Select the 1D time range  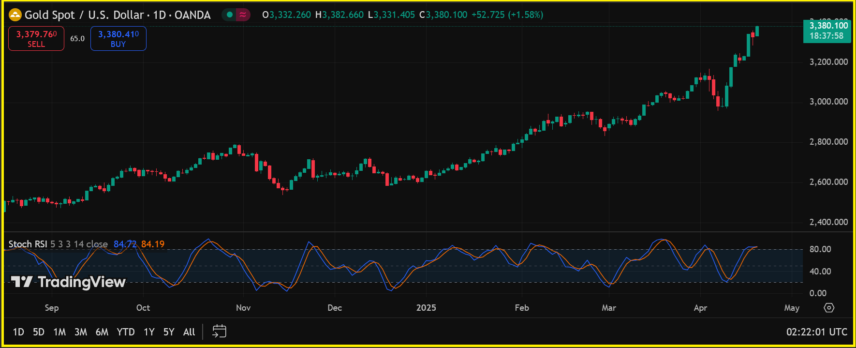[18, 332]
